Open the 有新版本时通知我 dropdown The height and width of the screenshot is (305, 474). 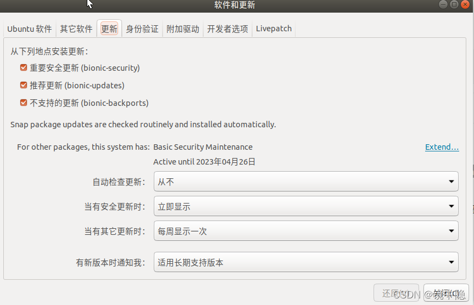pos(306,262)
